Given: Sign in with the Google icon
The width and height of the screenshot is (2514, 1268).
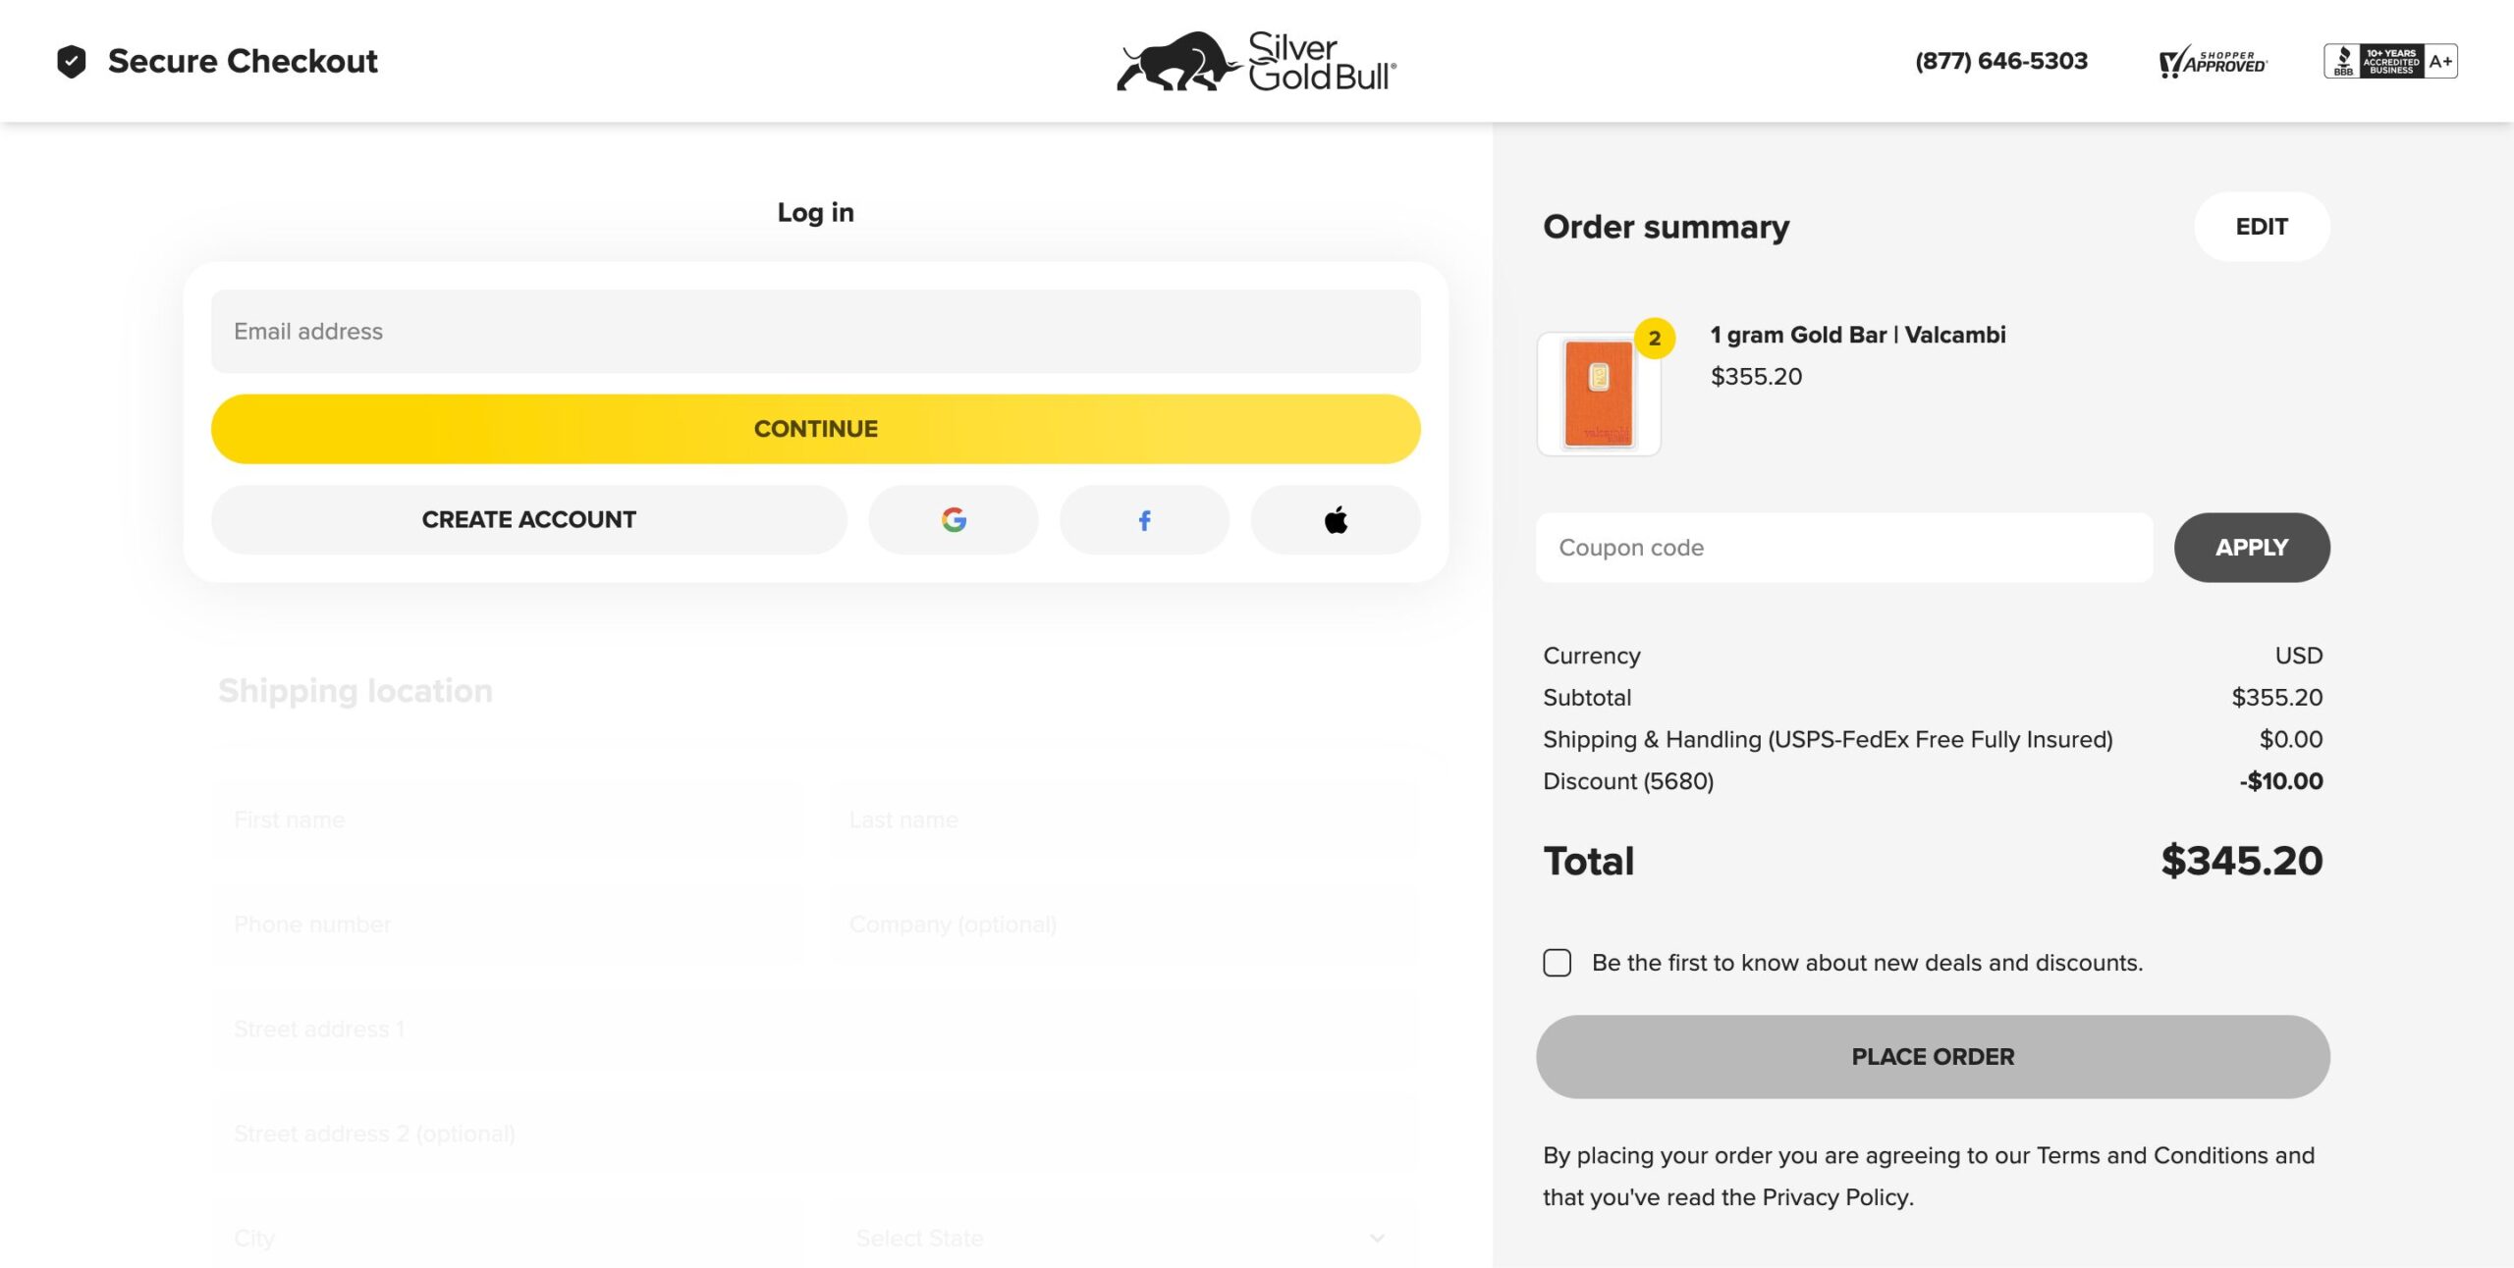Looking at the screenshot, I should [953, 519].
